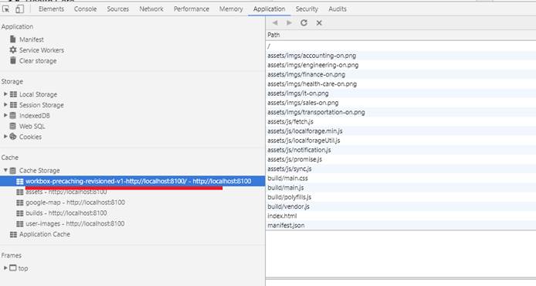
Task: Select index.html row
Action: tap(401, 216)
